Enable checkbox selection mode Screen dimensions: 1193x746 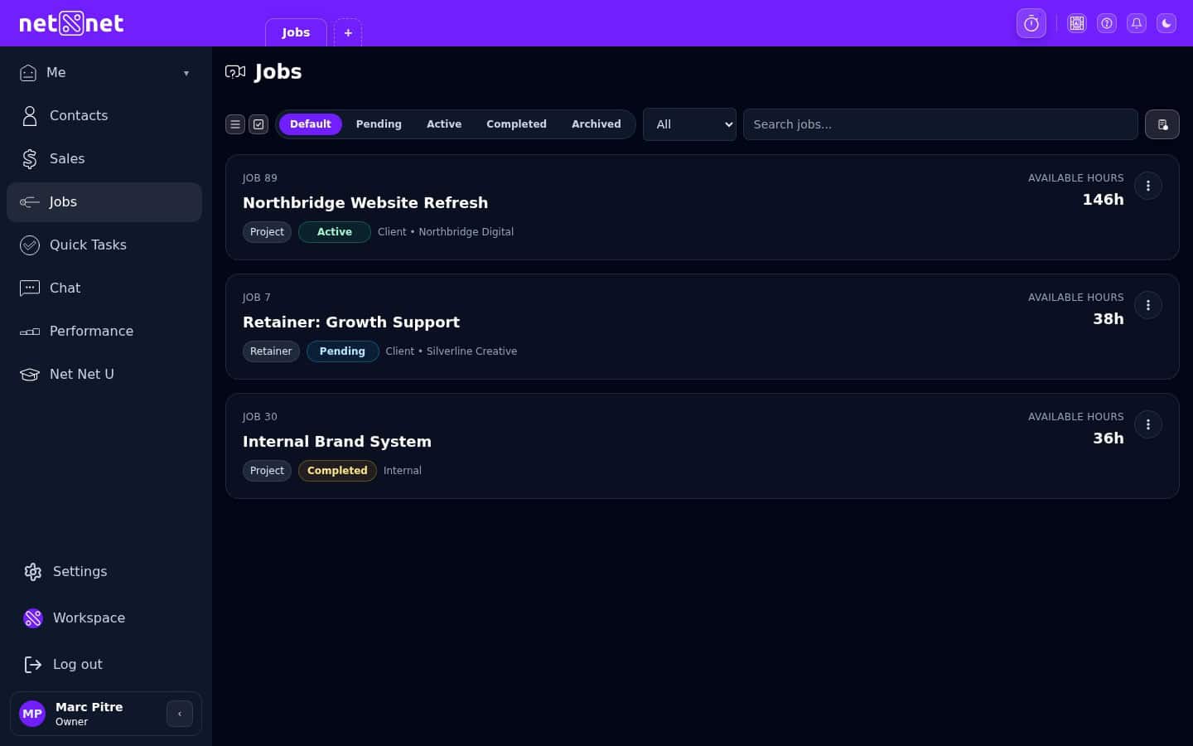click(258, 124)
